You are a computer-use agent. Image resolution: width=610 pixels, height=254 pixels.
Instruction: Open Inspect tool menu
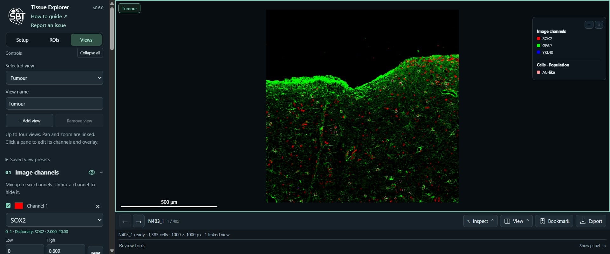[x=480, y=221]
